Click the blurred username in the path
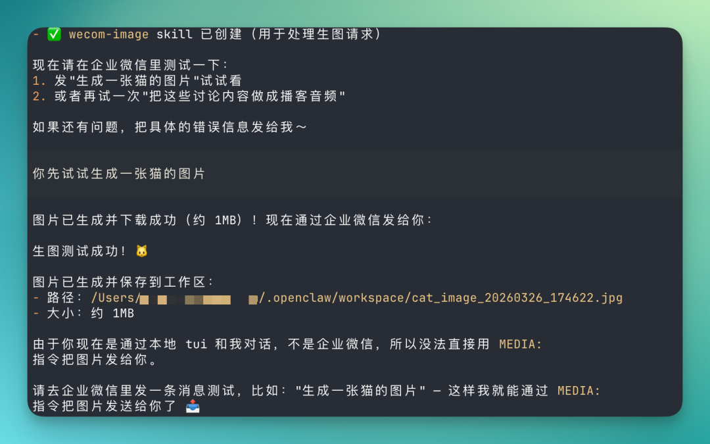710x444 pixels. pyautogui.click(x=199, y=299)
